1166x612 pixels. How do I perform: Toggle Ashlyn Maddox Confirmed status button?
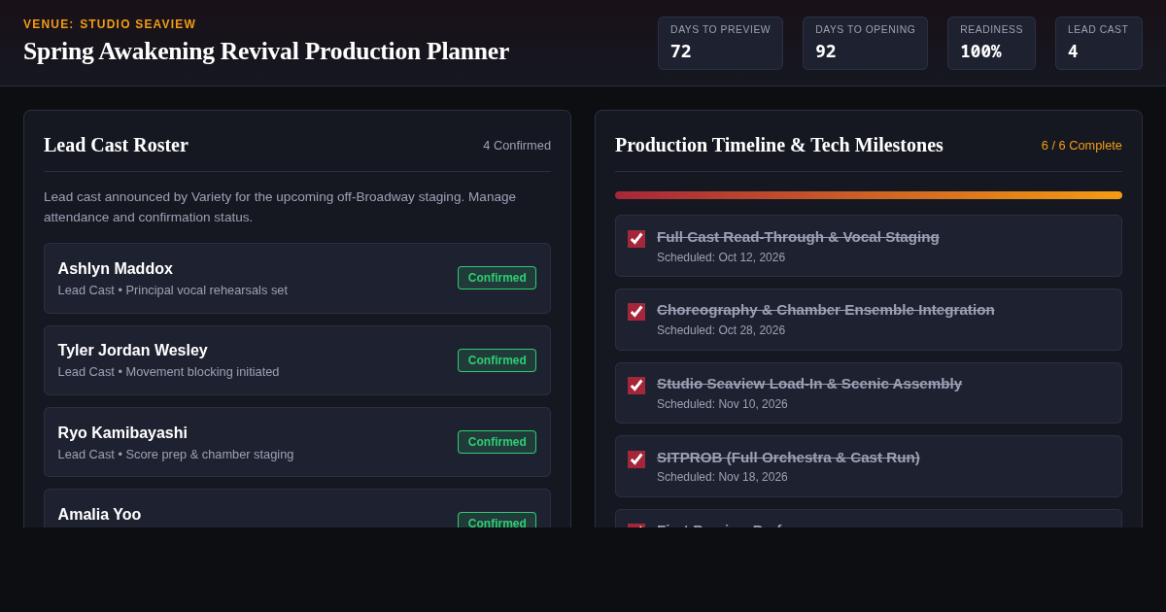click(x=497, y=278)
